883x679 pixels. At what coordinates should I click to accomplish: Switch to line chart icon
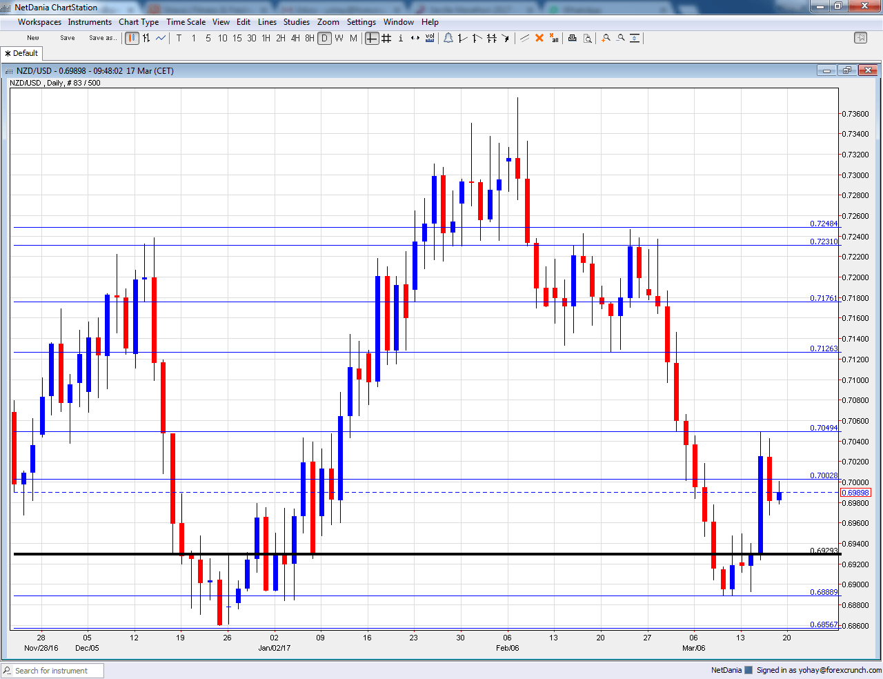pos(161,38)
